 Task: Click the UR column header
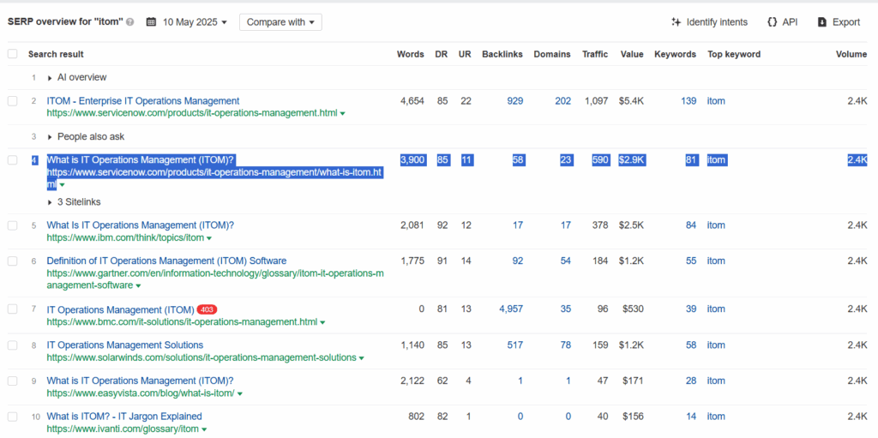pyautogui.click(x=465, y=54)
